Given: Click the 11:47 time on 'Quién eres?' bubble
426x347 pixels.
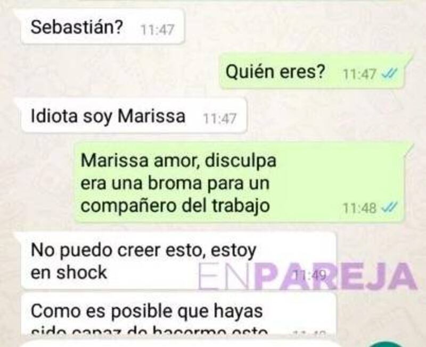Looking at the screenshot, I should tap(360, 74).
